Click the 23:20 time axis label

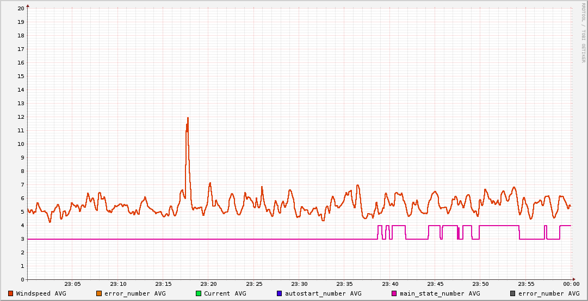point(208,284)
